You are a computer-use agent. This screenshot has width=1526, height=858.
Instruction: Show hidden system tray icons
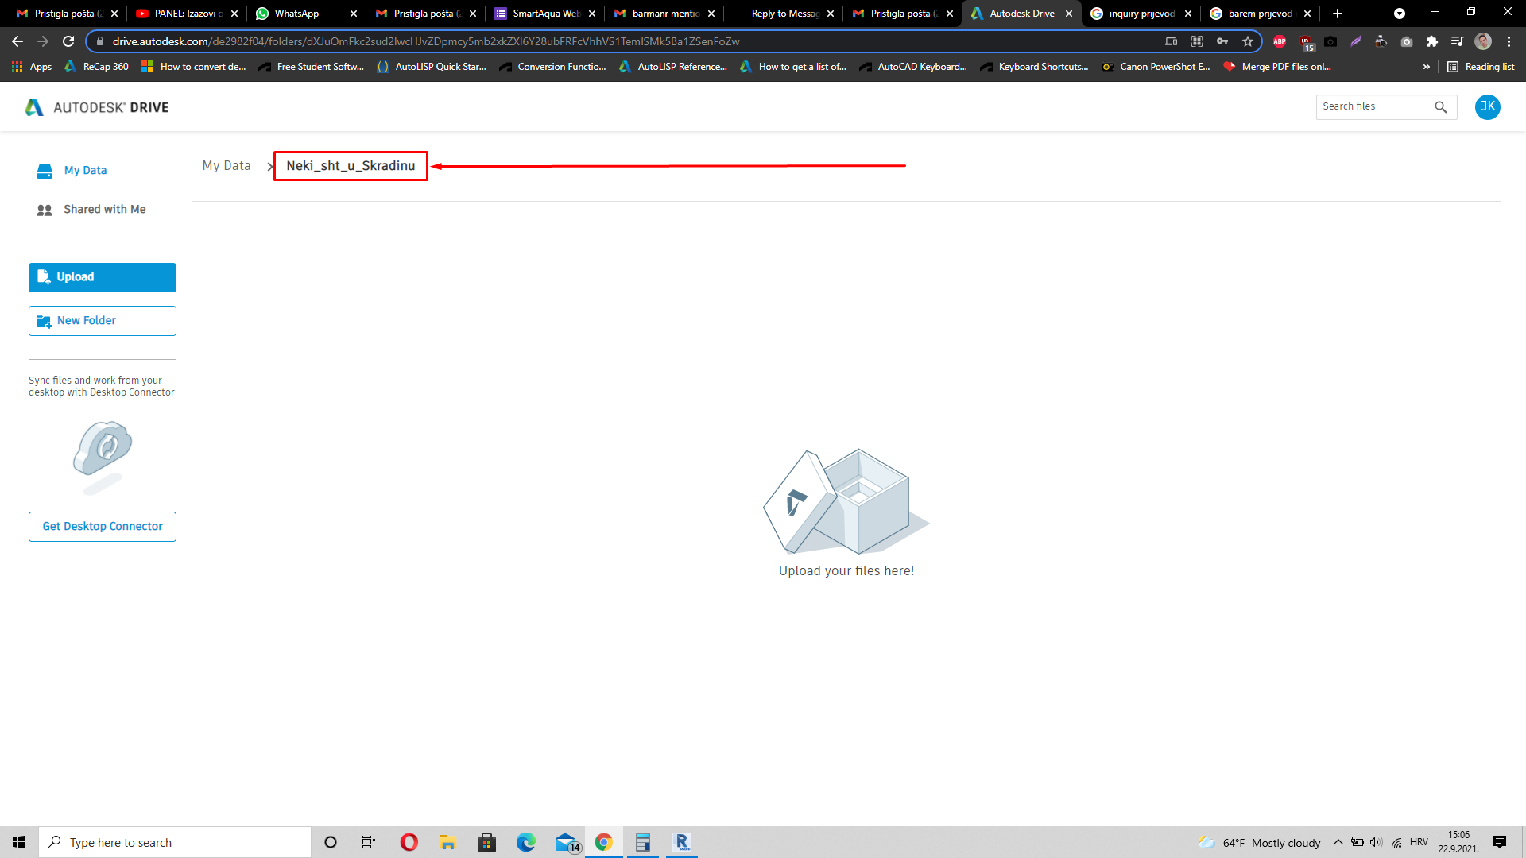tap(1338, 842)
